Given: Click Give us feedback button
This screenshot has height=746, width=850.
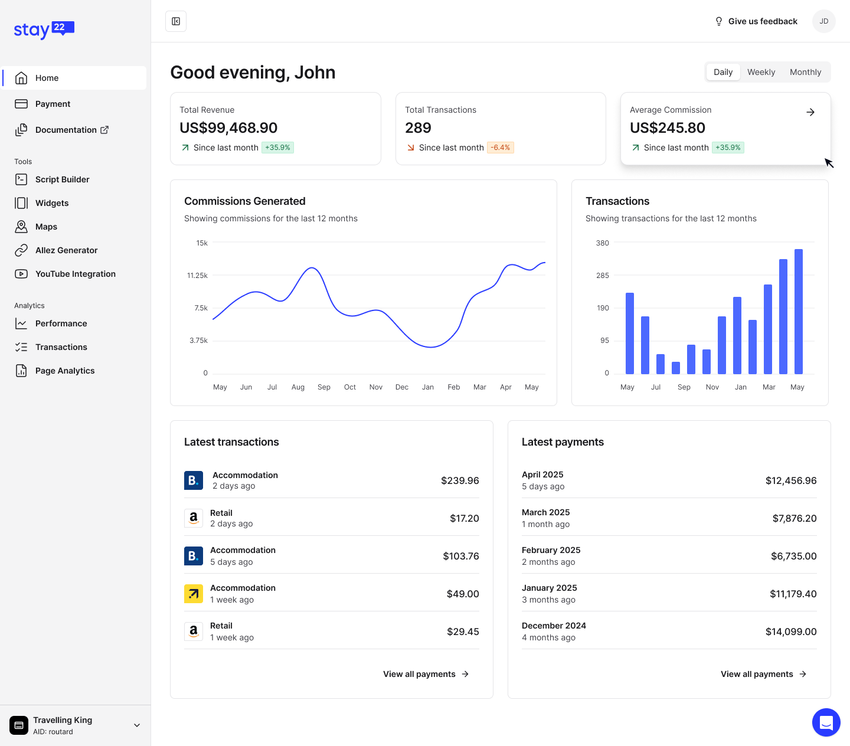Looking at the screenshot, I should [x=756, y=21].
